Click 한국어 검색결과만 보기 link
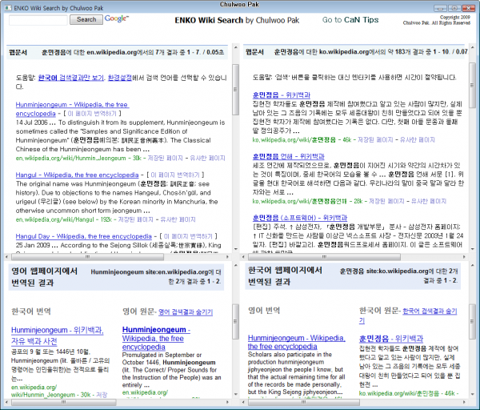480x410 pixels. [x=70, y=78]
